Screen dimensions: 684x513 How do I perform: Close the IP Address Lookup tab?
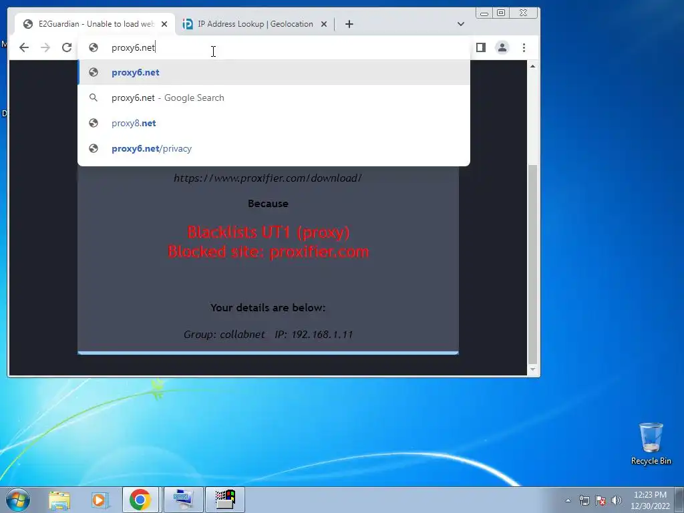click(324, 24)
